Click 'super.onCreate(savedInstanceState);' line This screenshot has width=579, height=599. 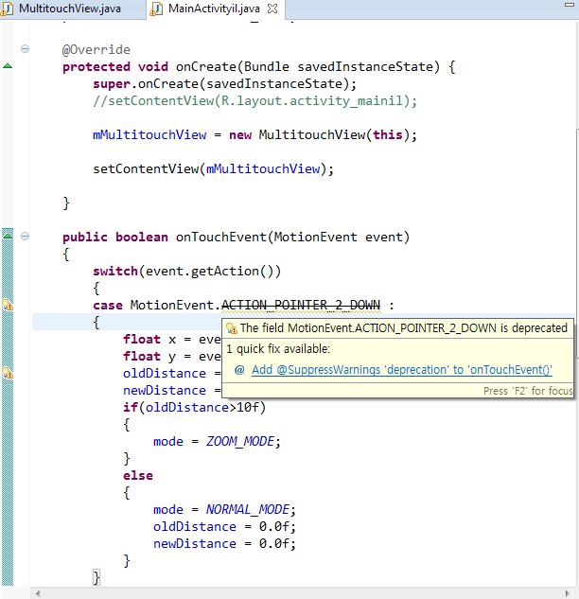[x=224, y=84]
